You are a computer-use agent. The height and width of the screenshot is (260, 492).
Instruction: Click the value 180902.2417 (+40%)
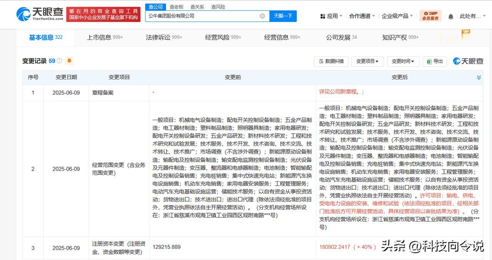point(347,247)
